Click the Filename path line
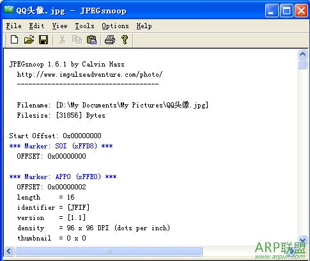The height and width of the screenshot is (261, 310). click(112, 105)
